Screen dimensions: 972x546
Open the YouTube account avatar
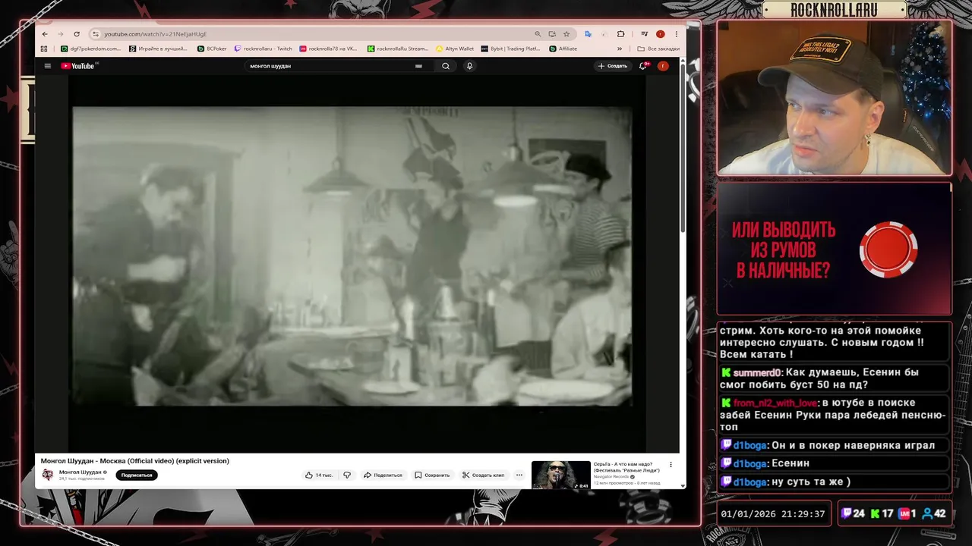(663, 66)
